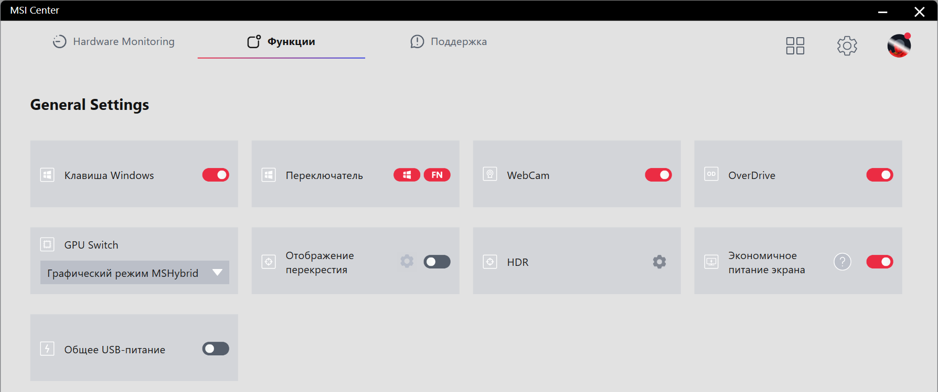This screenshot has height=392, width=938.
Task: Enable the Общее USB-питание toggle
Action: [x=216, y=349]
